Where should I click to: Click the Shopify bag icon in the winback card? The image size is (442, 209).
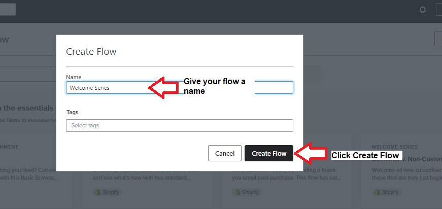pyautogui.click(x=98, y=192)
